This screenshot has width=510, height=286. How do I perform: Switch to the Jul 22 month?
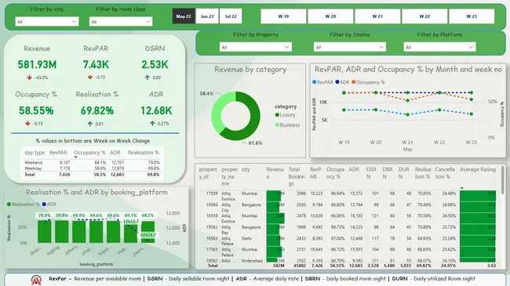click(x=231, y=16)
